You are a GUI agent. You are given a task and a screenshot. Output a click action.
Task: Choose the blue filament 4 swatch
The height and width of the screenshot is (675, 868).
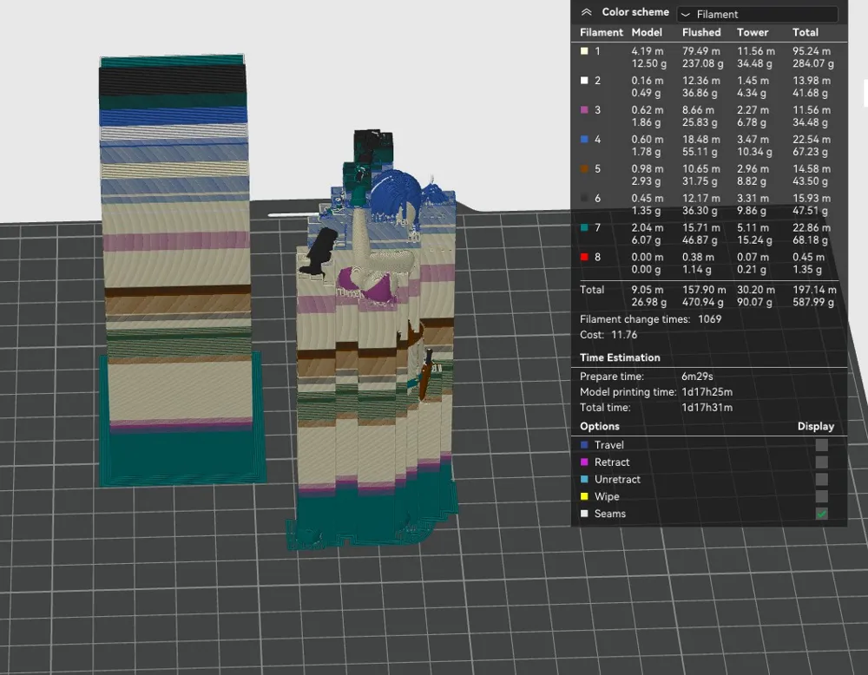pos(584,140)
